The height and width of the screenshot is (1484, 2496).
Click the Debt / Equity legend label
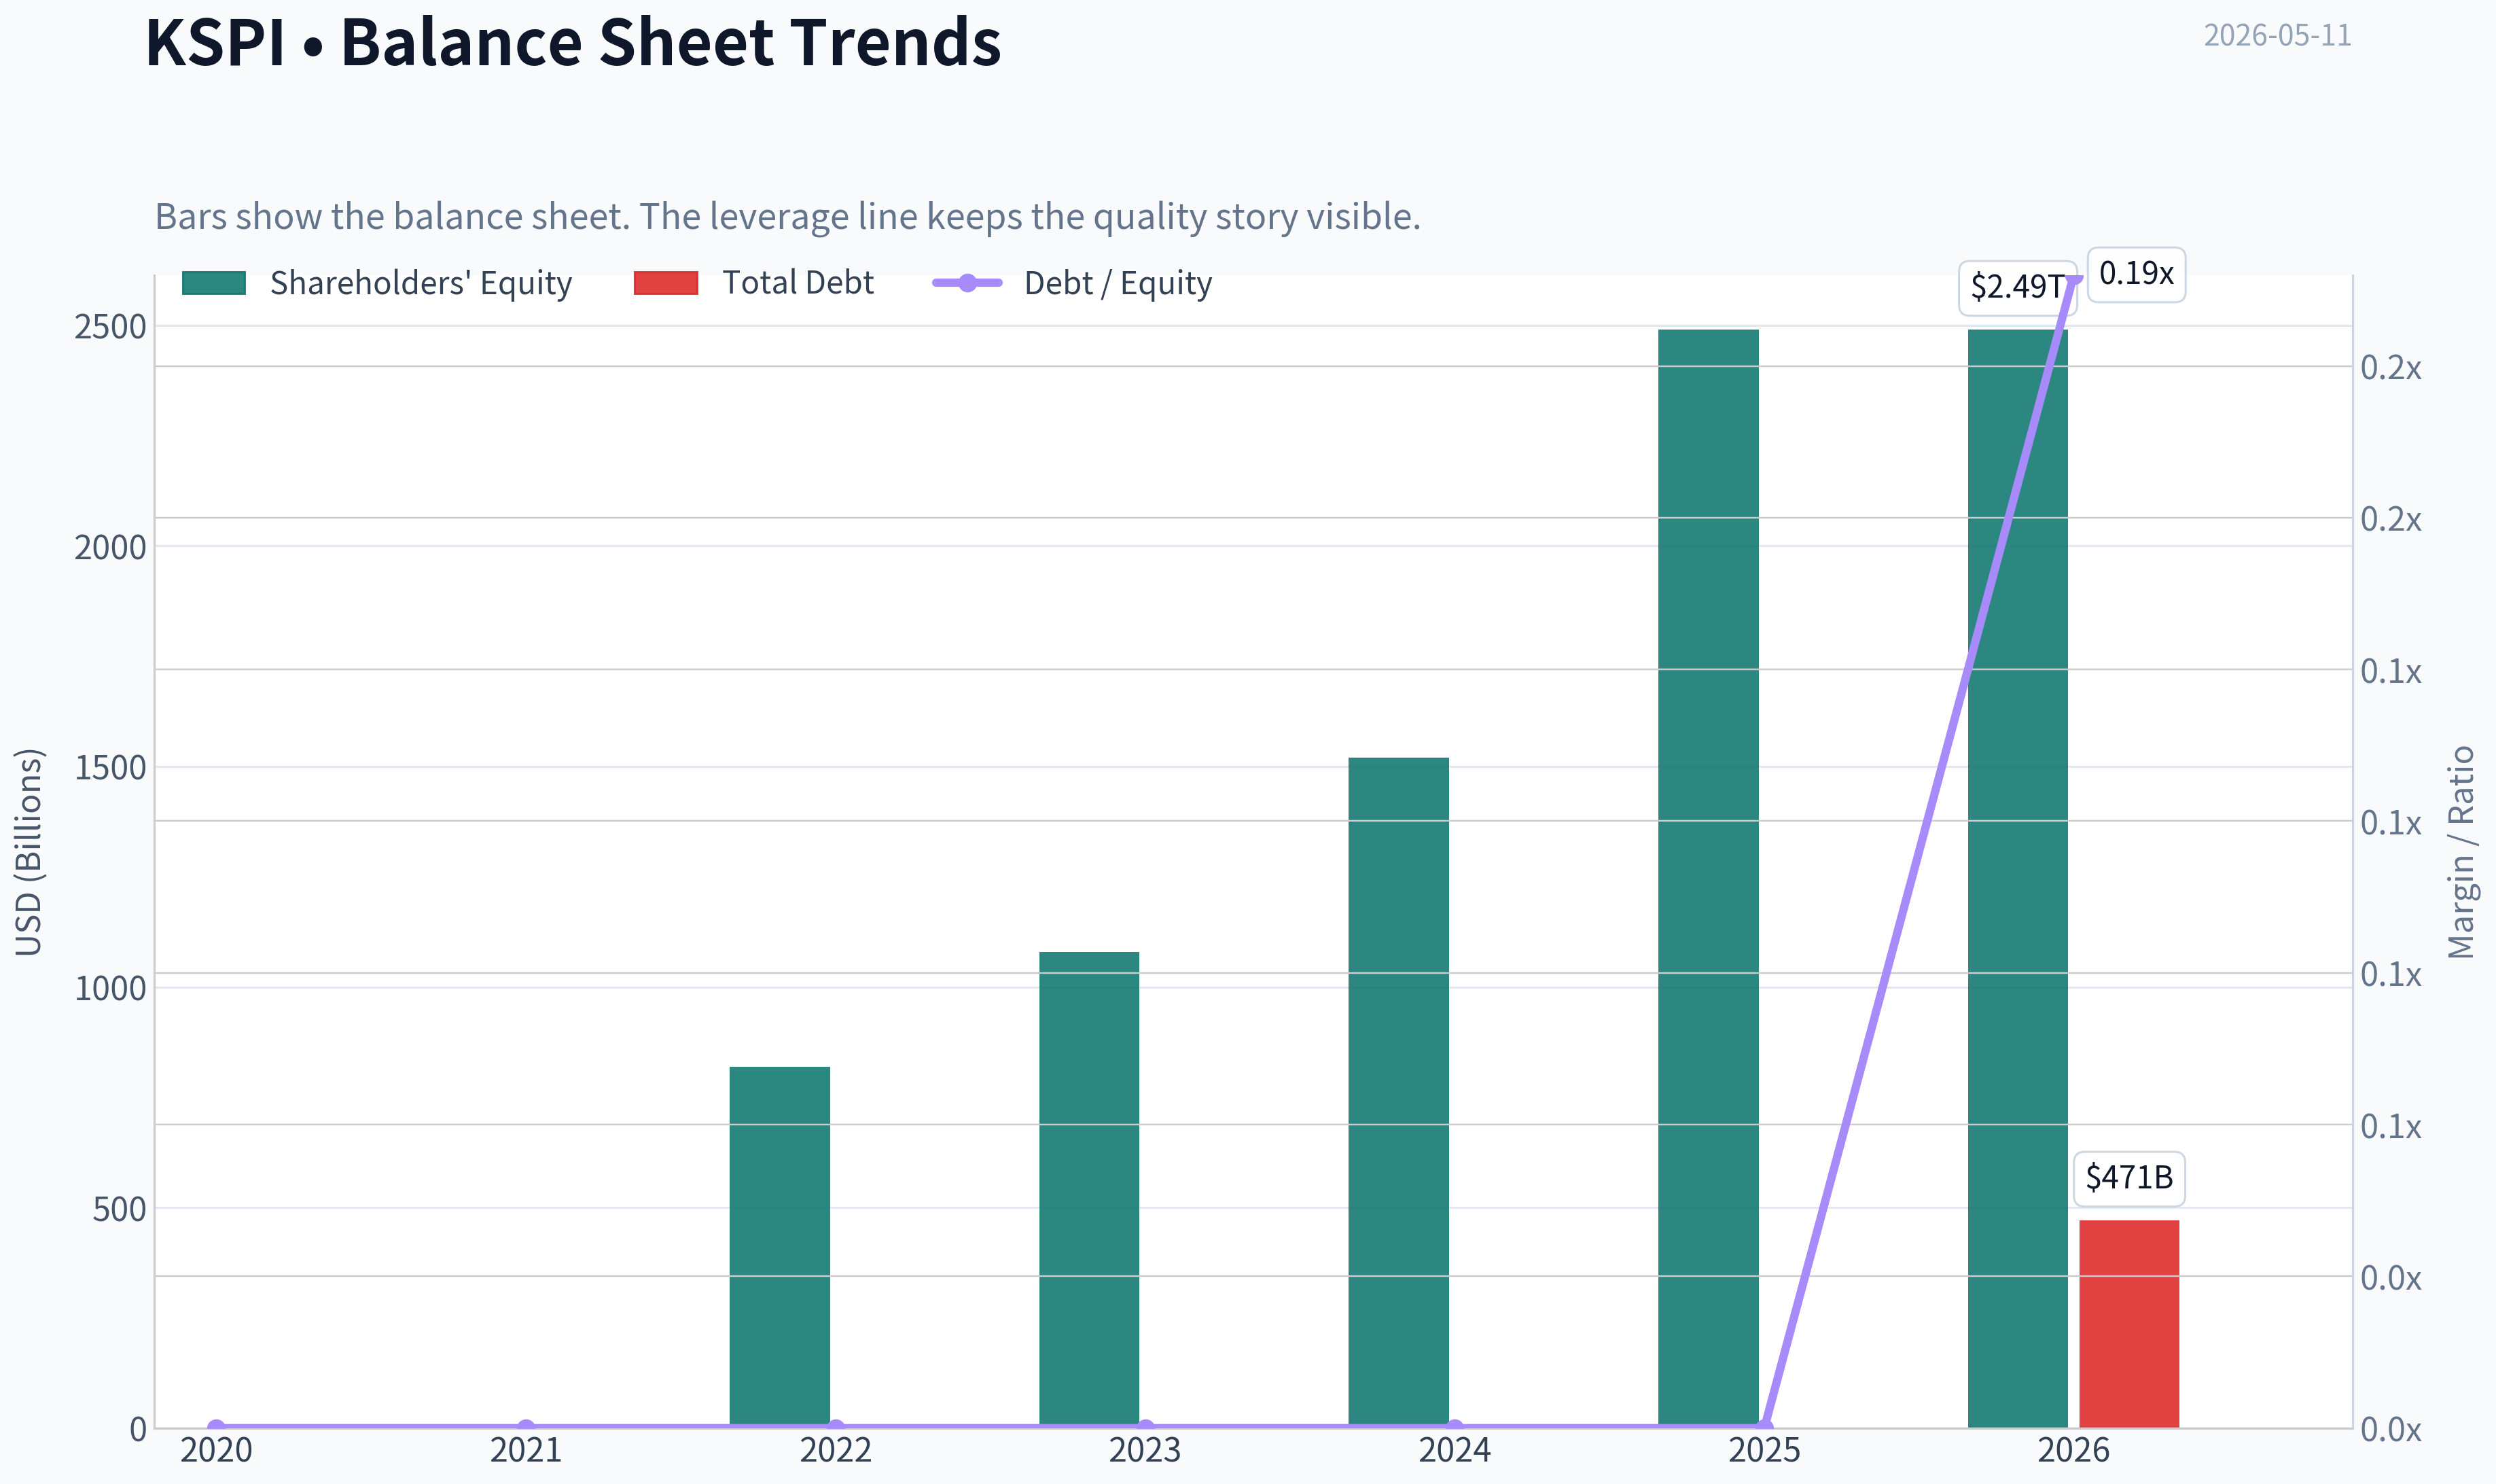(1118, 283)
